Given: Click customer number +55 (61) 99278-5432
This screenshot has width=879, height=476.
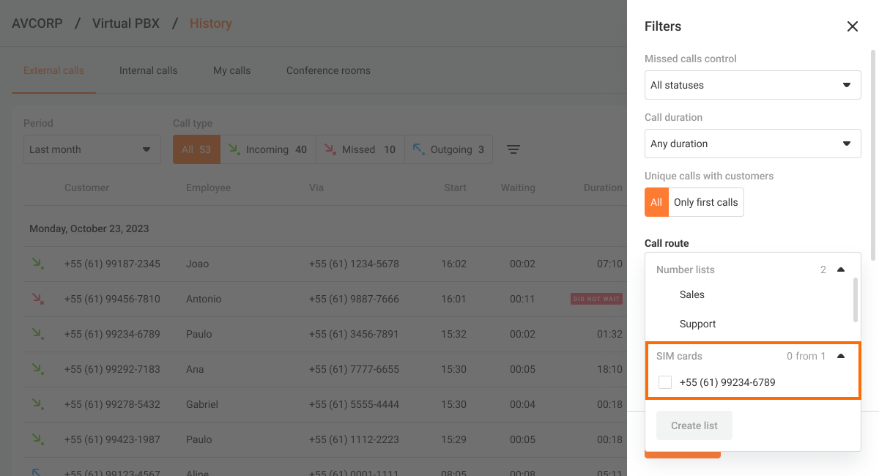Looking at the screenshot, I should click(112, 404).
